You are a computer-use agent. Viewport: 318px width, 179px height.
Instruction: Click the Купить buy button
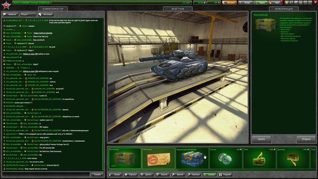[x=261, y=139]
